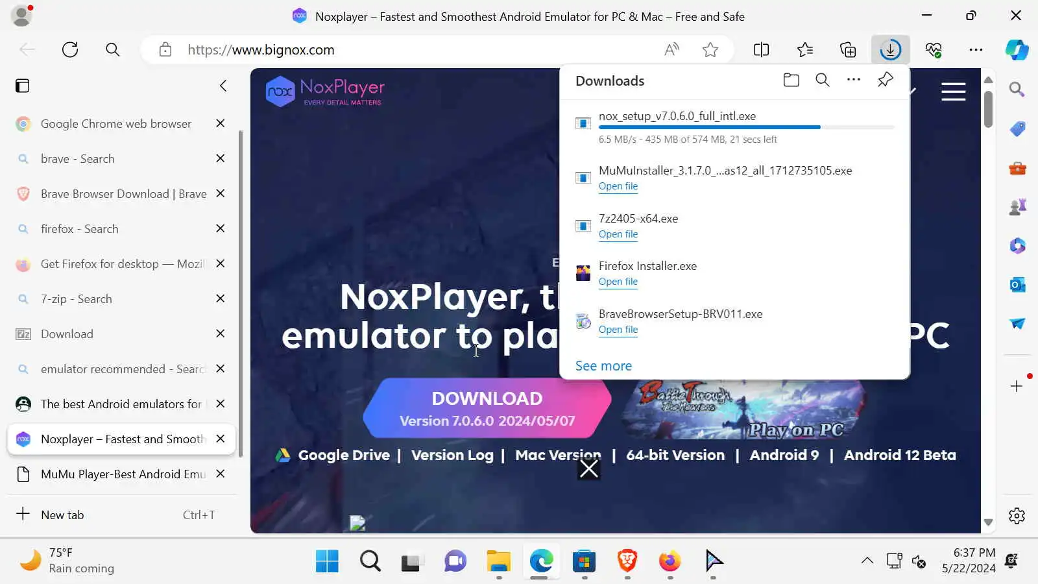Click the search icon beside reload

pyautogui.click(x=112, y=49)
